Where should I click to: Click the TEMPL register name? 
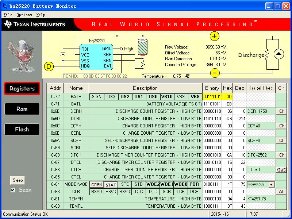(76, 206)
